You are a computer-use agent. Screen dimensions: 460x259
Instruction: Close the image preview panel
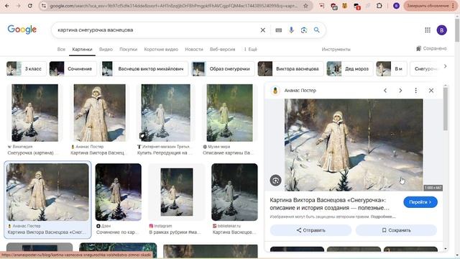[x=431, y=91]
